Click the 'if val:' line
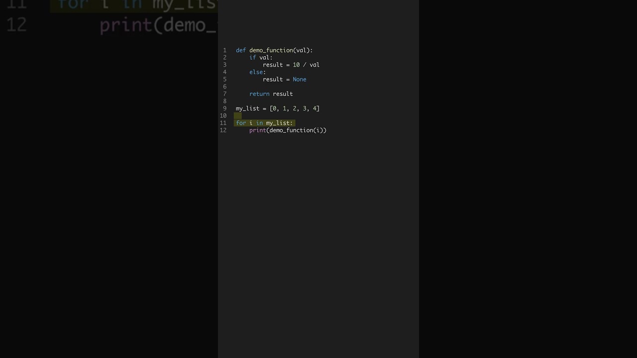The width and height of the screenshot is (637, 358). click(261, 58)
